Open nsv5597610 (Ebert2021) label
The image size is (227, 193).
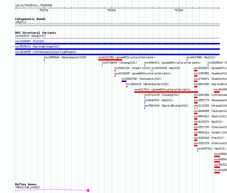tap(210, 116)
